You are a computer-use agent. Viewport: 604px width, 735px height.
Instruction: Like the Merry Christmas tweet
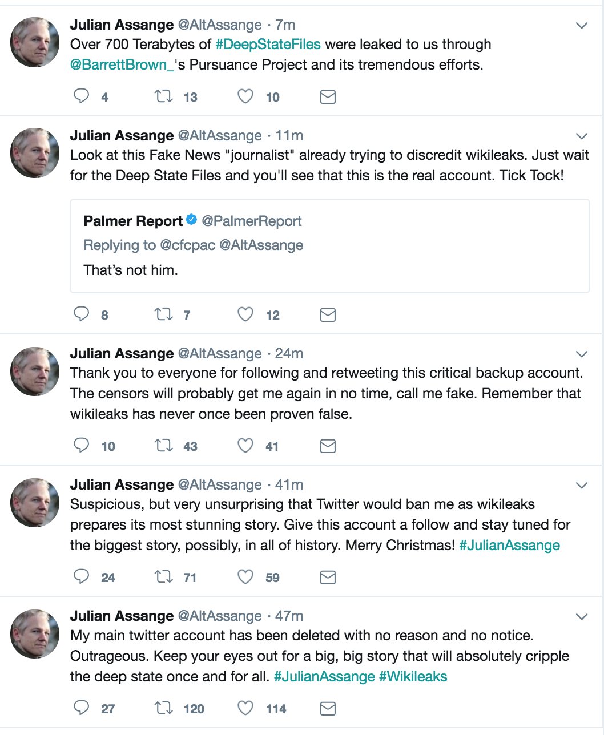point(245,577)
